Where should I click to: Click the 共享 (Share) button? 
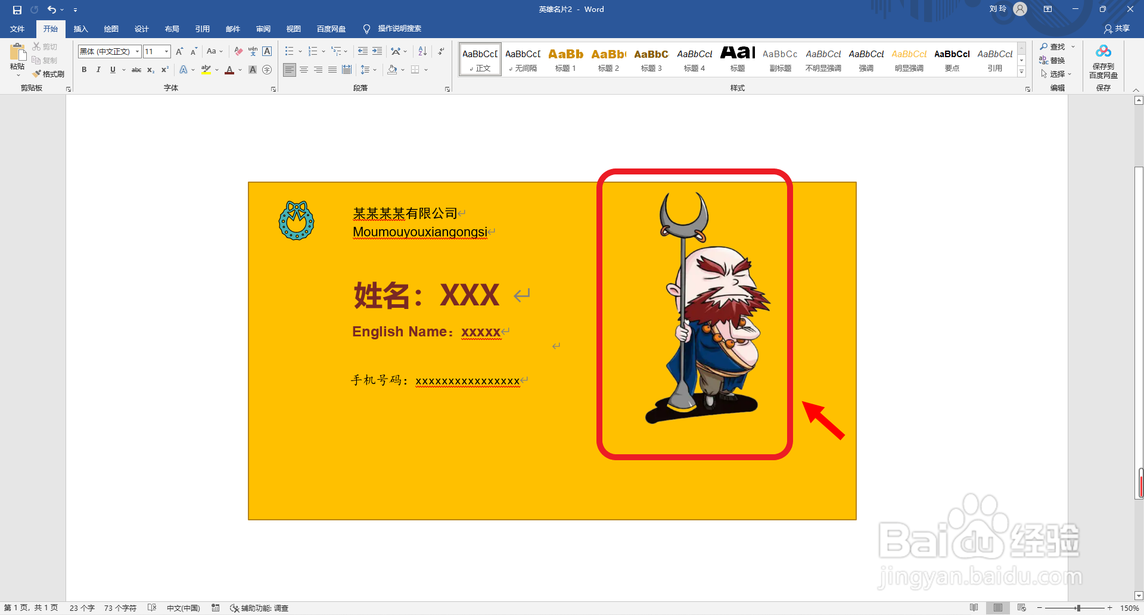tap(1117, 29)
